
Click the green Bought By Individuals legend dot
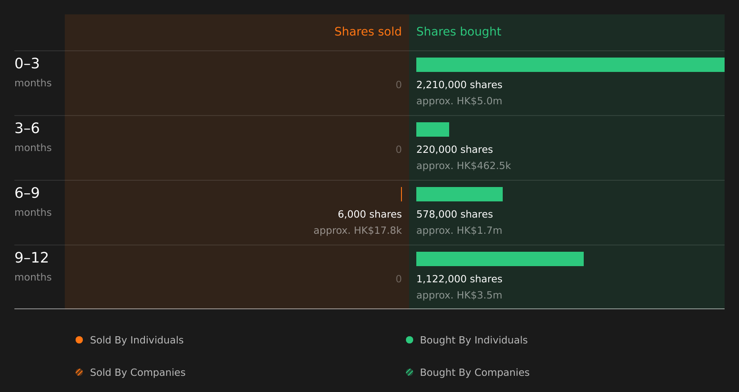410,340
